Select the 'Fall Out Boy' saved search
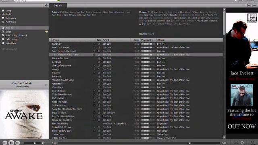Screen dimensions: 258x145 (11, 39)
